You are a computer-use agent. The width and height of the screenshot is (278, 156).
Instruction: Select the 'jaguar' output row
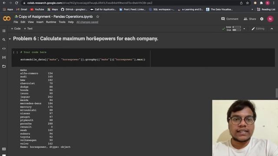(x=36, y=97)
